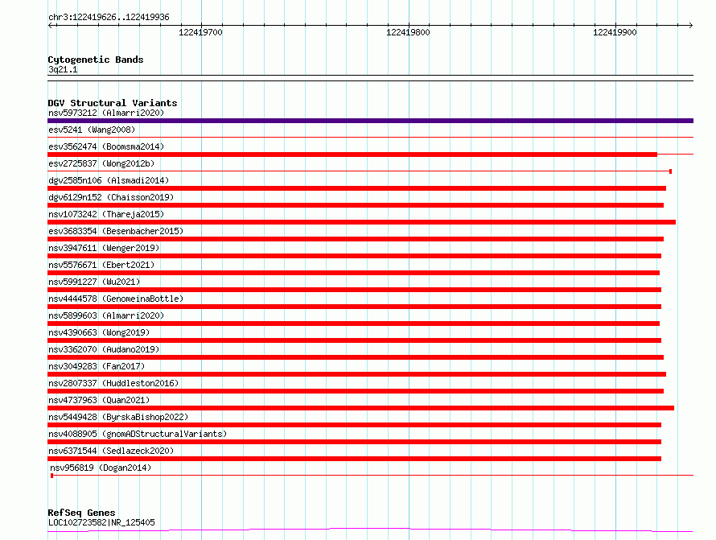Image resolution: width=716 pixels, height=540 pixels.
Task: Click the small end marker of esv2725837
Action: click(x=670, y=171)
